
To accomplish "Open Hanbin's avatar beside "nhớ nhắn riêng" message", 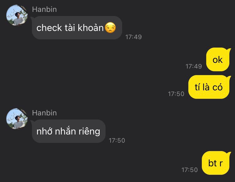I will (17, 119).
